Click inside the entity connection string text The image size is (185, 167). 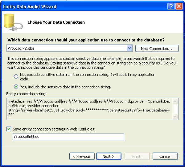89,109
